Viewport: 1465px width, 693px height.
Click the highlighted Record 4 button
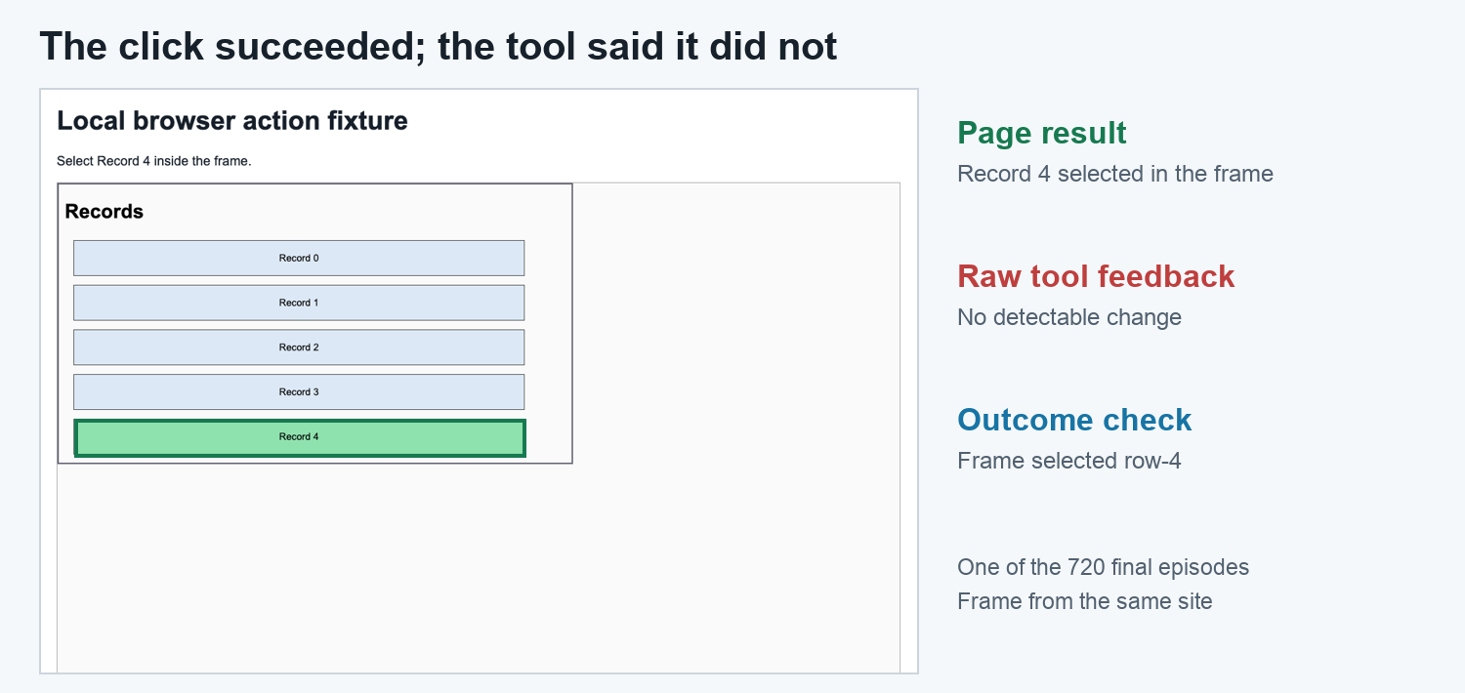click(x=299, y=437)
